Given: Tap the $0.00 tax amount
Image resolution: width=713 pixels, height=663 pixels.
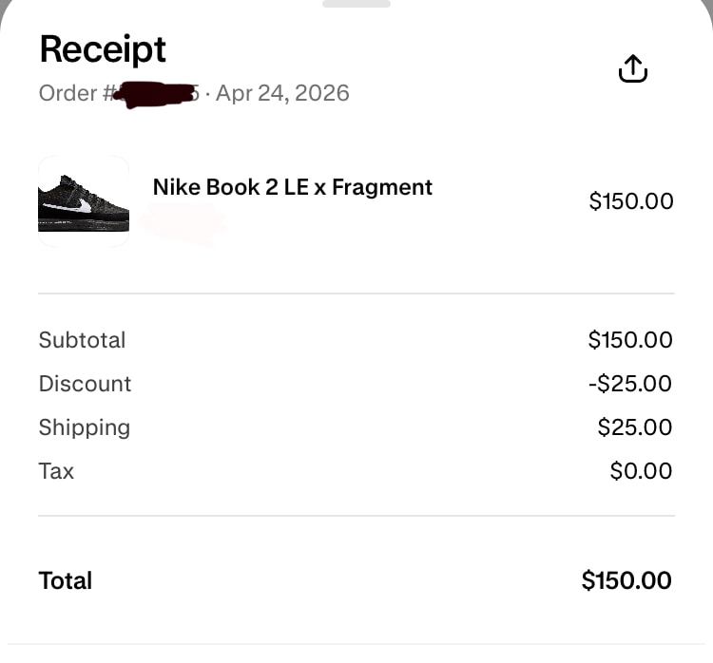Looking at the screenshot, I should tap(641, 471).
